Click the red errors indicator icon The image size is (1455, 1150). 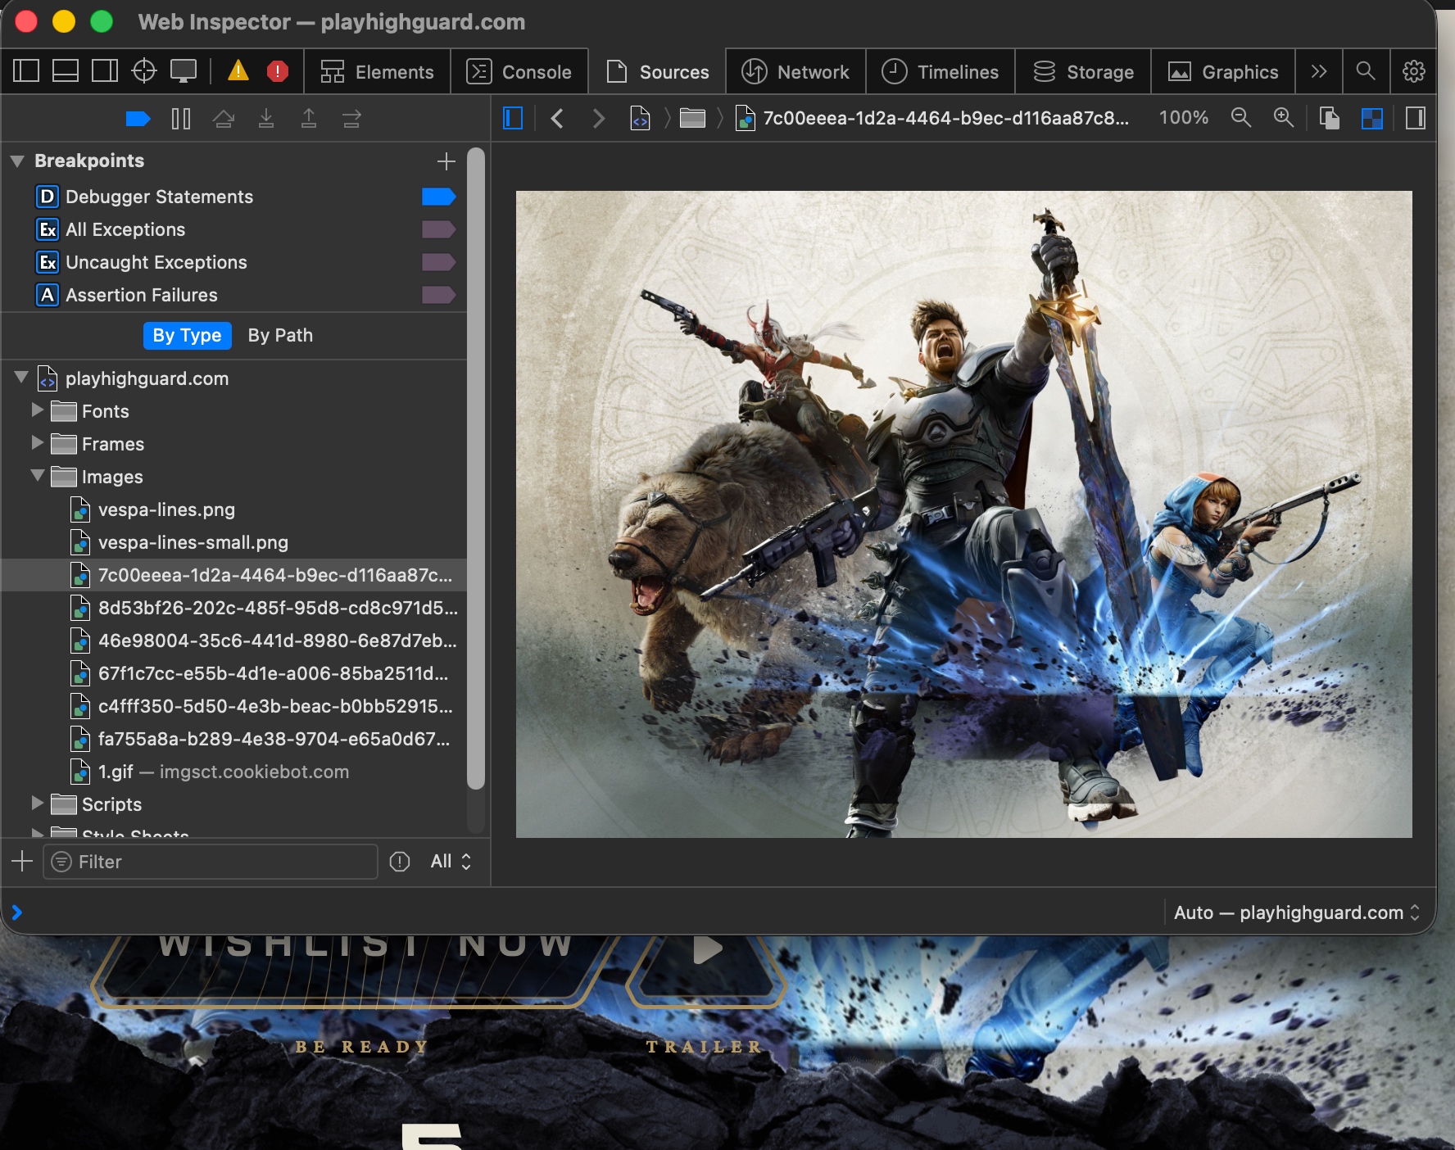(x=278, y=71)
